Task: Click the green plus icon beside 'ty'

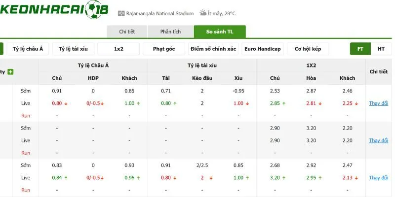Action: coord(10,72)
